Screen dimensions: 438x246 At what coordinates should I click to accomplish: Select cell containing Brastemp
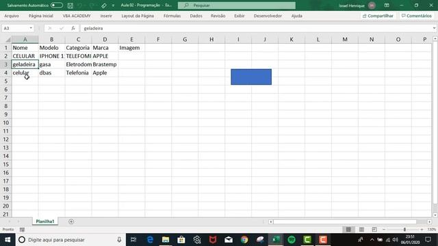click(x=105, y=64)
